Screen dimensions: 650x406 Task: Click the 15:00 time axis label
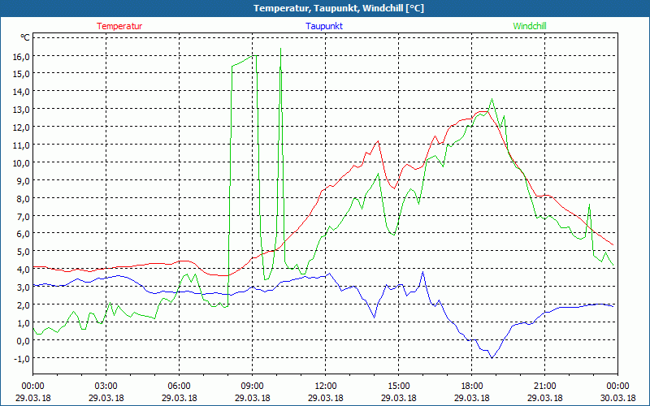tap(398, 387)
